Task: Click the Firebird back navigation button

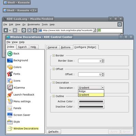Action: (6, 30)
